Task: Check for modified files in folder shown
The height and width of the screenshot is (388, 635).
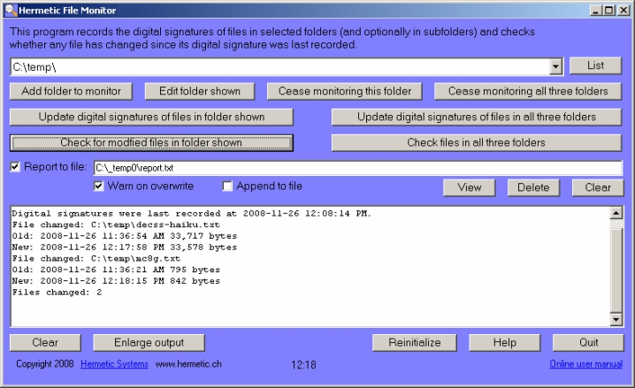Action: 151,142
